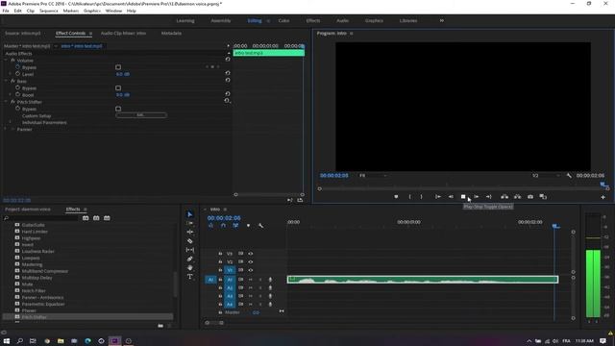Switch to the Audio Clip Mixer tab

pyautogui.click(x=123, y=34)
